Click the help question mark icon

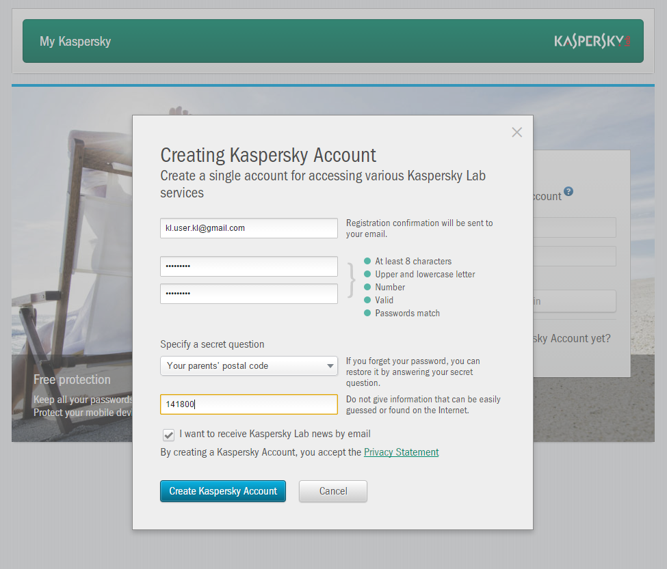point(568,191)
